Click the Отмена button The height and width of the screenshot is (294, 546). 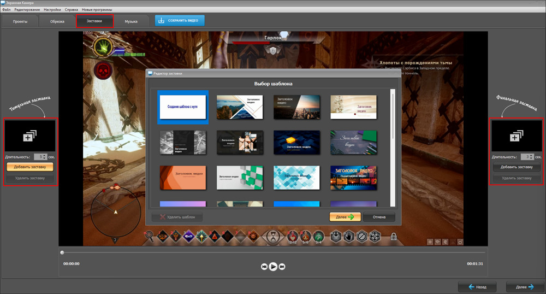pyautogui.click(x=379, y=217)
